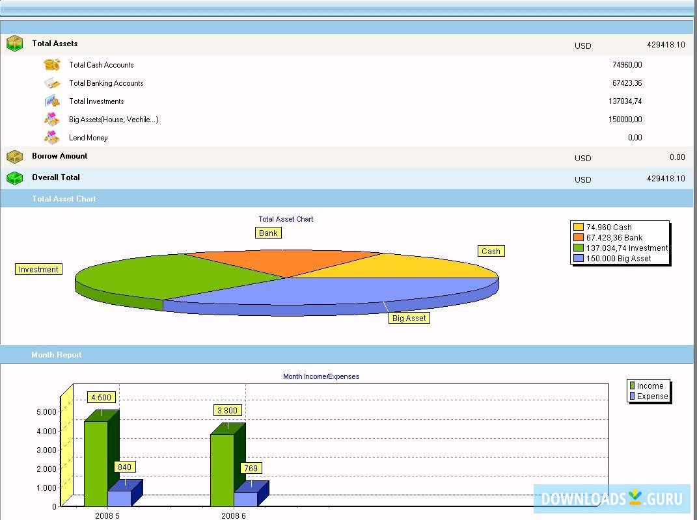Image resolution: width=697 pixels, height=520 pixels.
Task: Click the 2008 5 green income bar
Action: pos(96,462)
